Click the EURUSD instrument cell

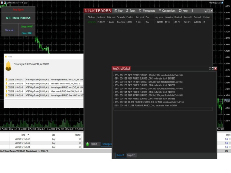tap(101, 22)
